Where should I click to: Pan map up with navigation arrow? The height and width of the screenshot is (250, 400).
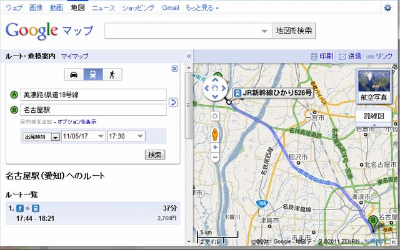pos(215,80)
